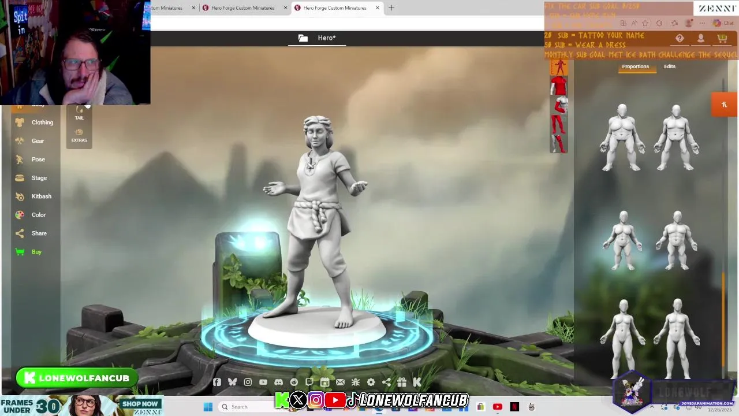Switch to the second Hero Forge browser tab
Viewport: 739px width, 416px height.
click(242, 8)
